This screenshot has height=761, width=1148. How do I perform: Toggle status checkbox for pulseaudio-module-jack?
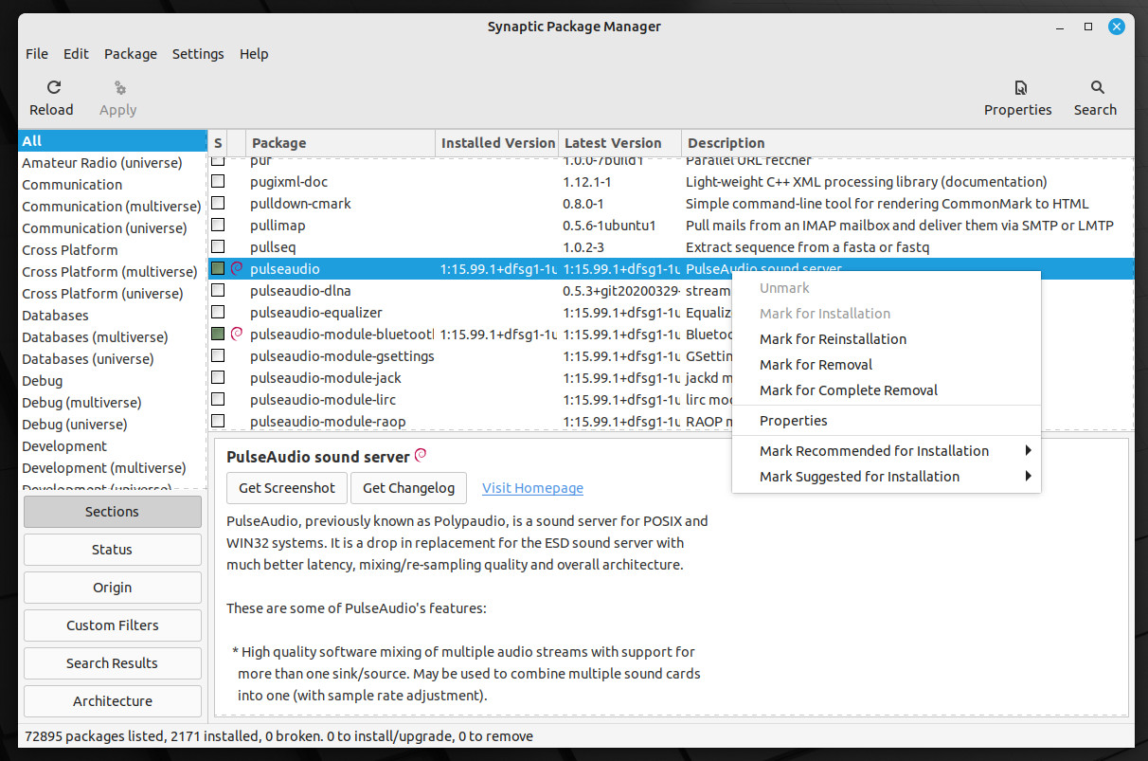218,377
